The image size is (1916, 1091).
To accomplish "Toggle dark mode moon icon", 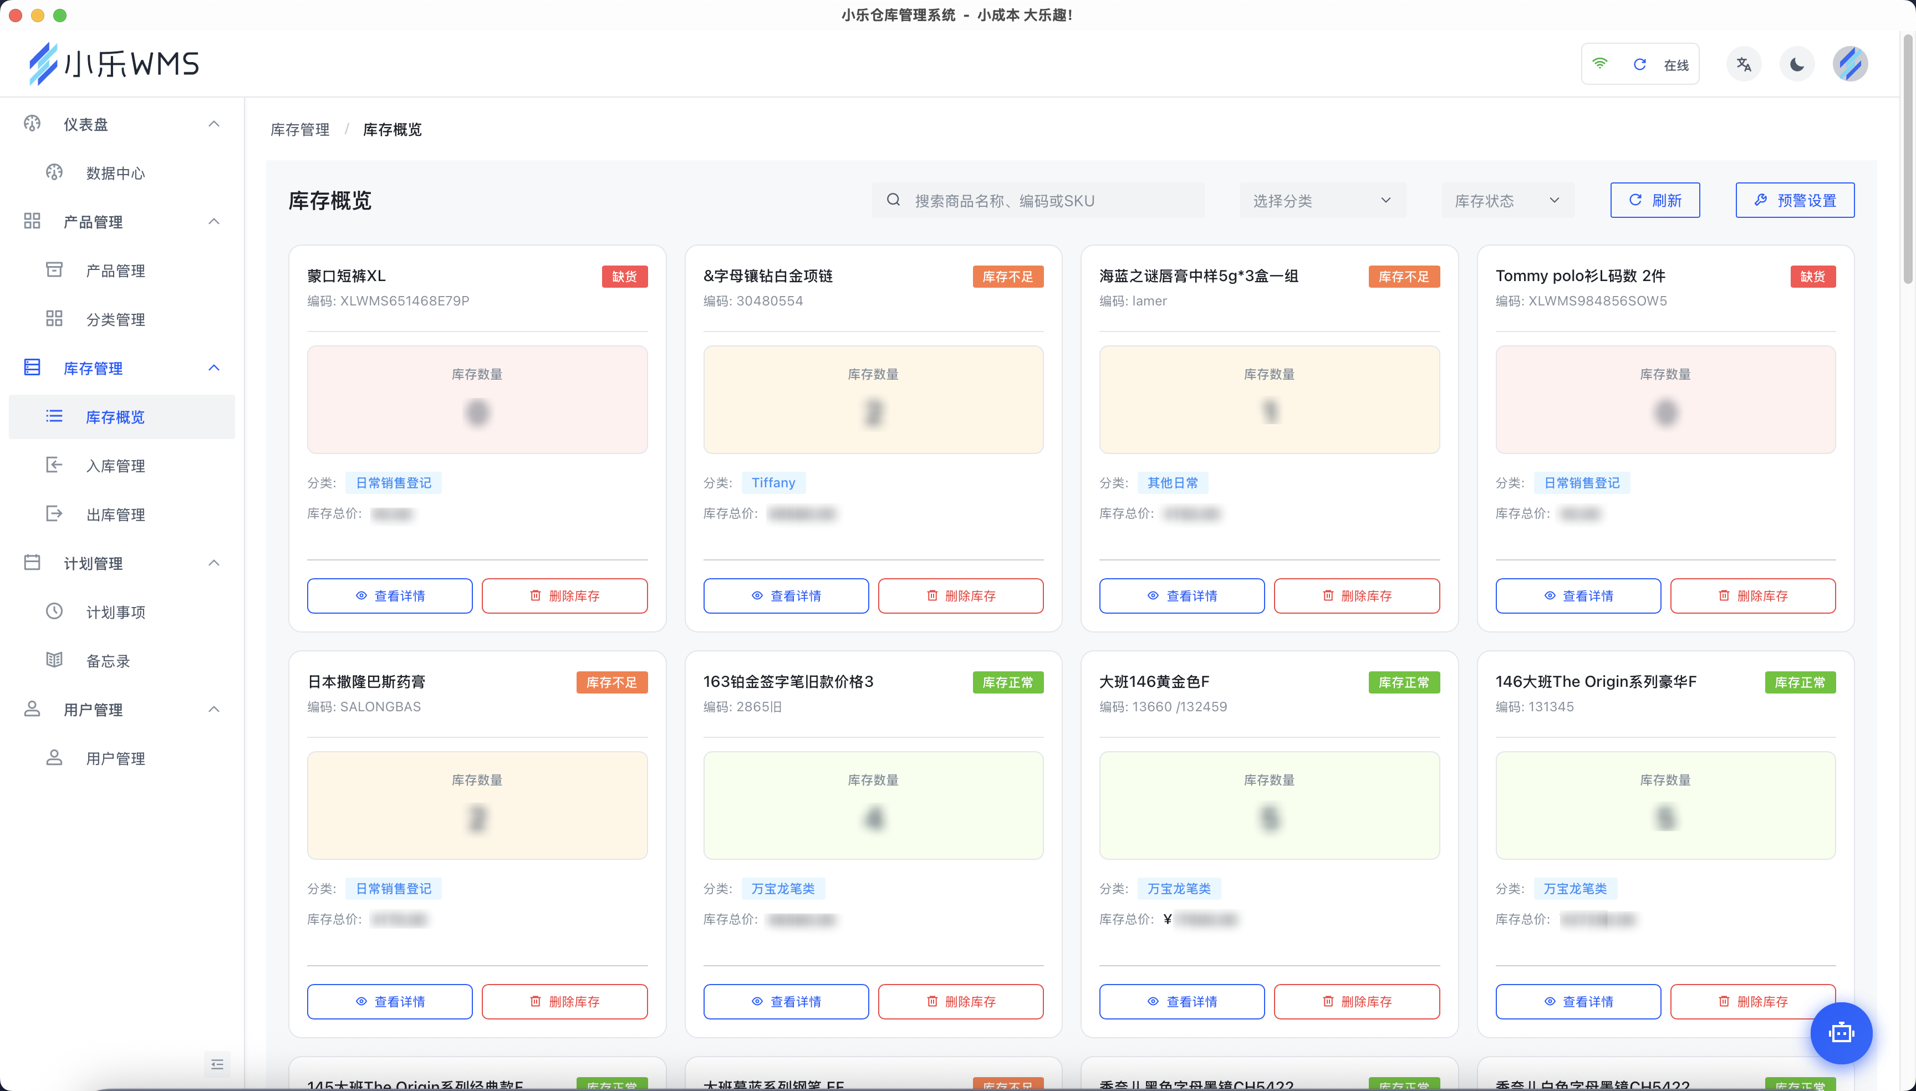I will click(x=1796, y=64).
